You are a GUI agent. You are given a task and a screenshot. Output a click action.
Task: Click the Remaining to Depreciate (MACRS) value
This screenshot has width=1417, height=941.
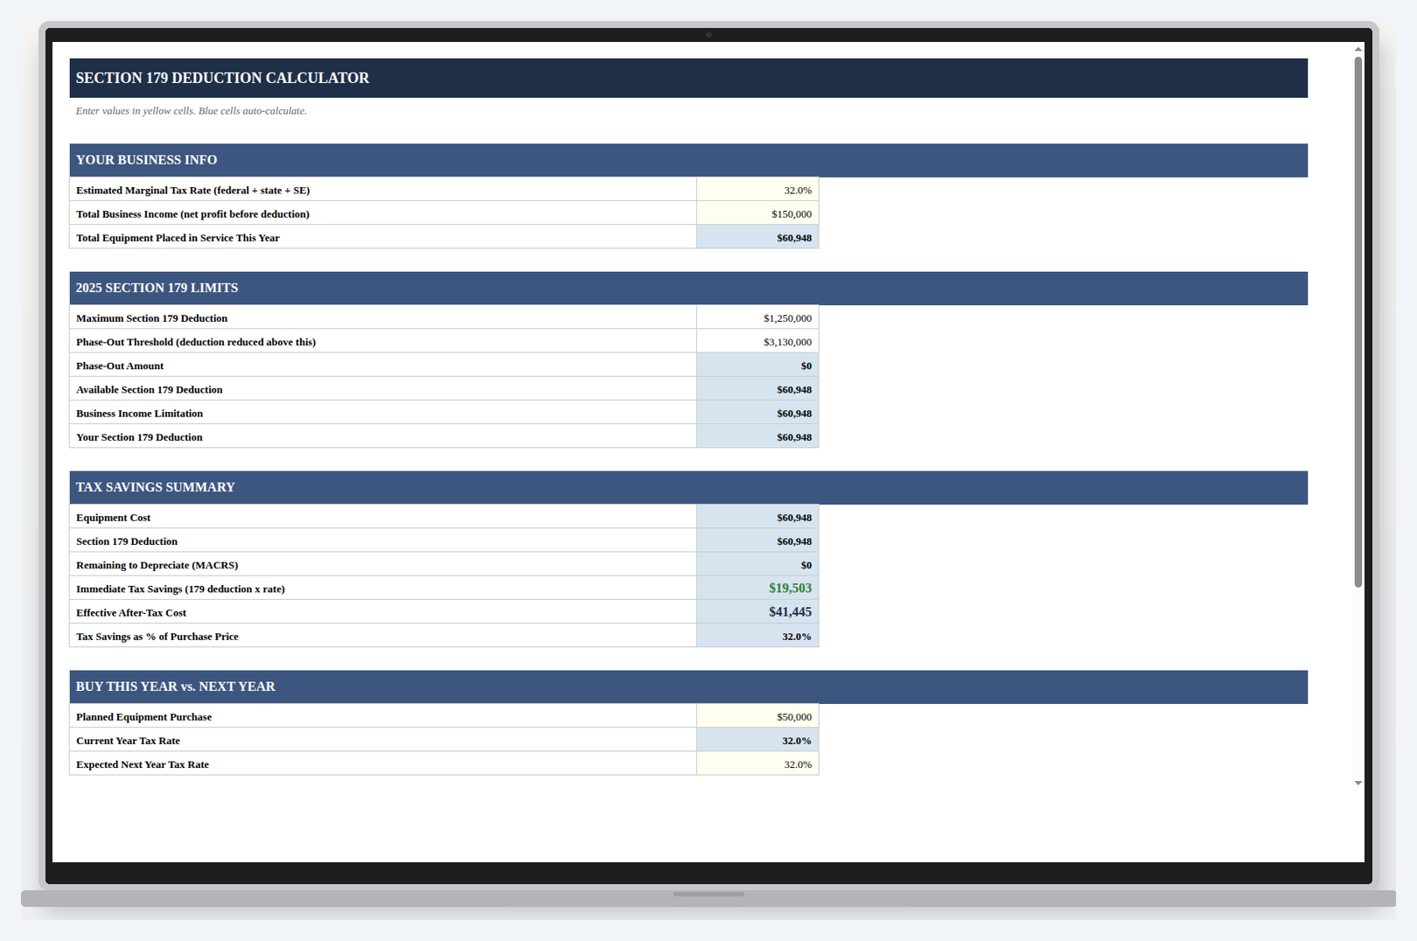coord(757,564)
